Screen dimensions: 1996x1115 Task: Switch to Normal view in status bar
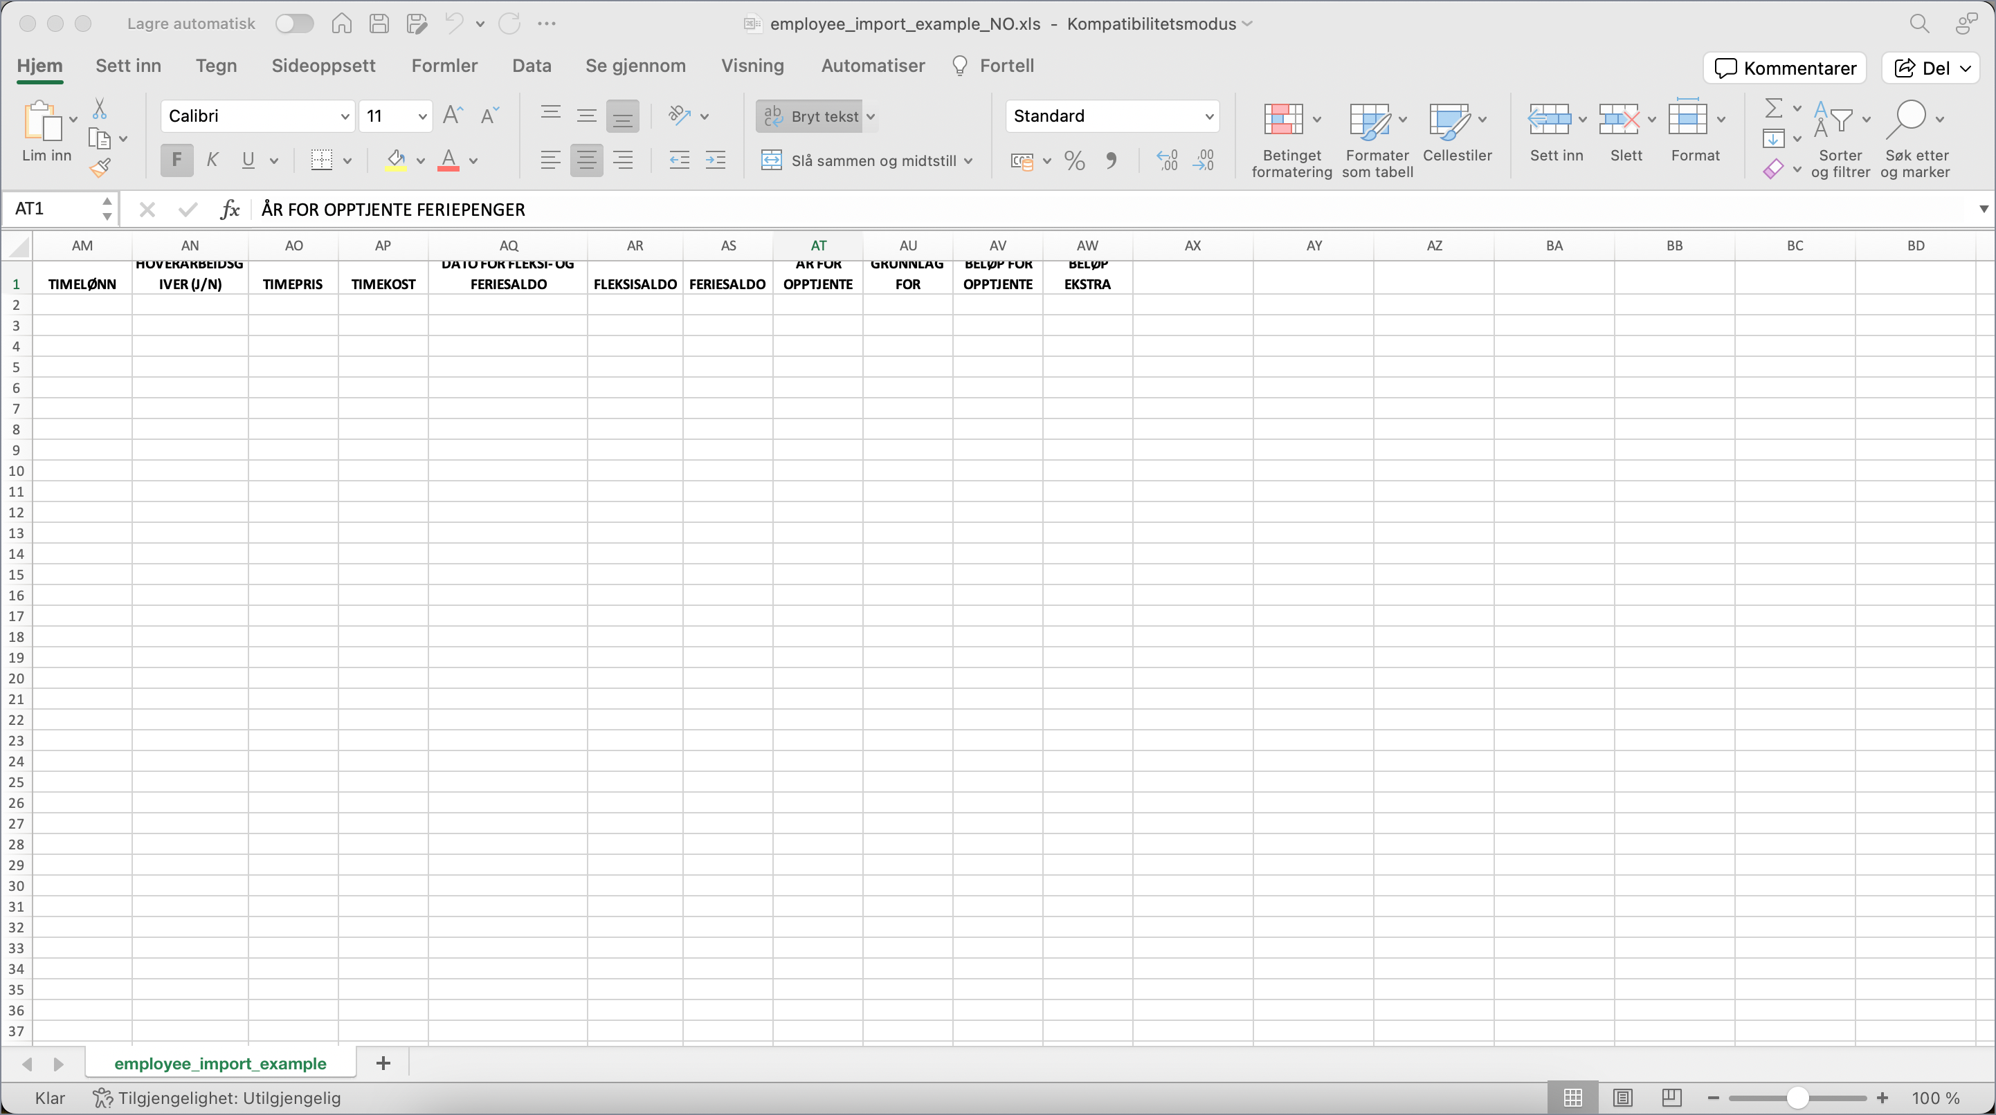[1572, 1098]
